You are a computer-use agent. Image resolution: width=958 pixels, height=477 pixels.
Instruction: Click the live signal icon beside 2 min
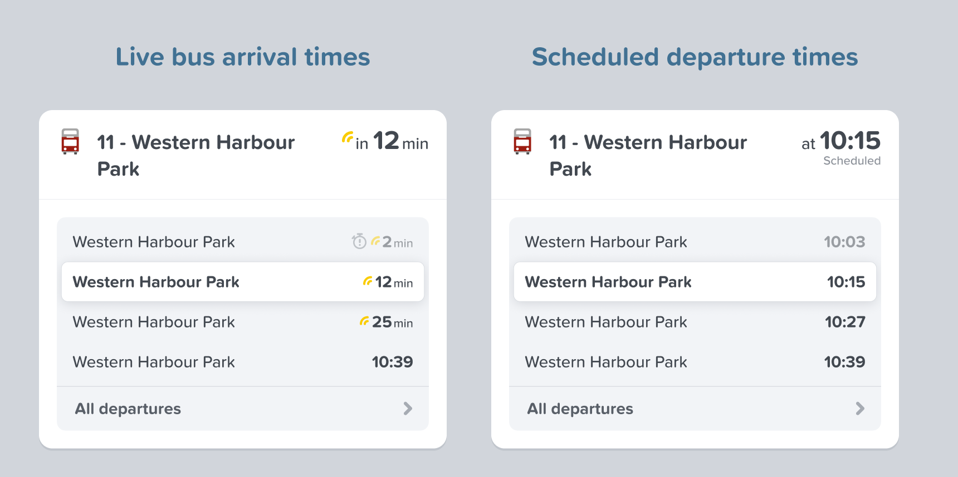pyautogui.click(x=375, y=241)
